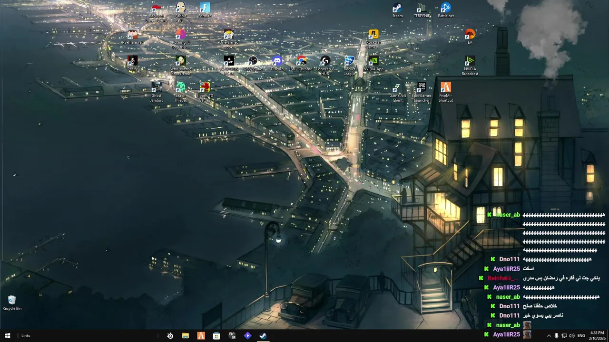Select the Backseat Drivers Demo shortcut

coord(157,13)
